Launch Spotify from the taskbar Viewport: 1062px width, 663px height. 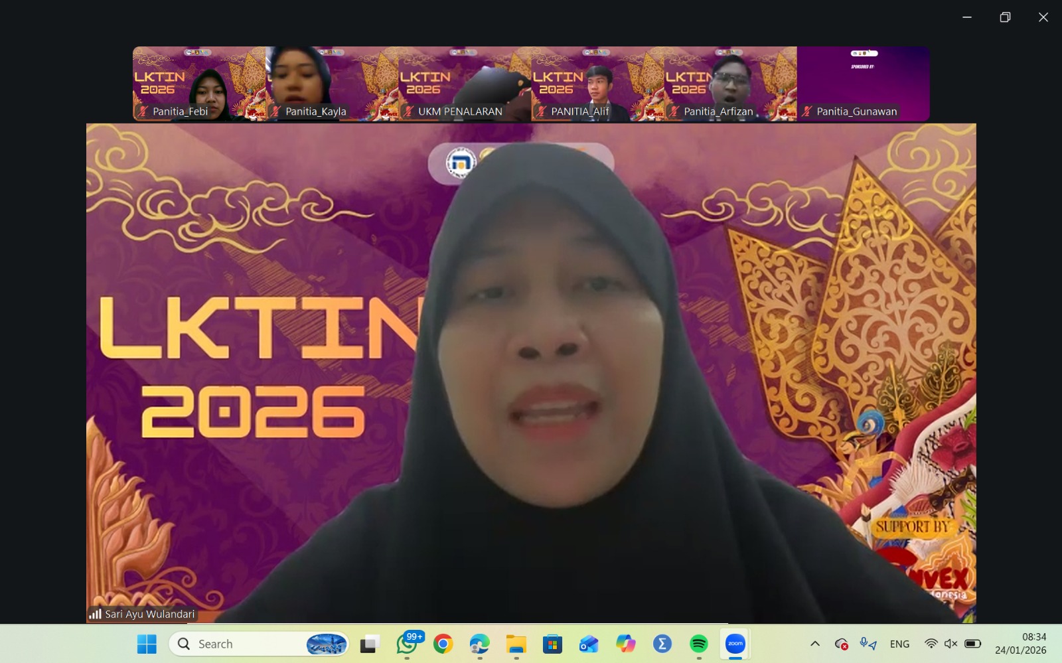coord(698,644)
